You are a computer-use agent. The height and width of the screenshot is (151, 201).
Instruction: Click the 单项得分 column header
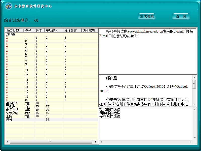pyautogui.click(x=54, y=31)
